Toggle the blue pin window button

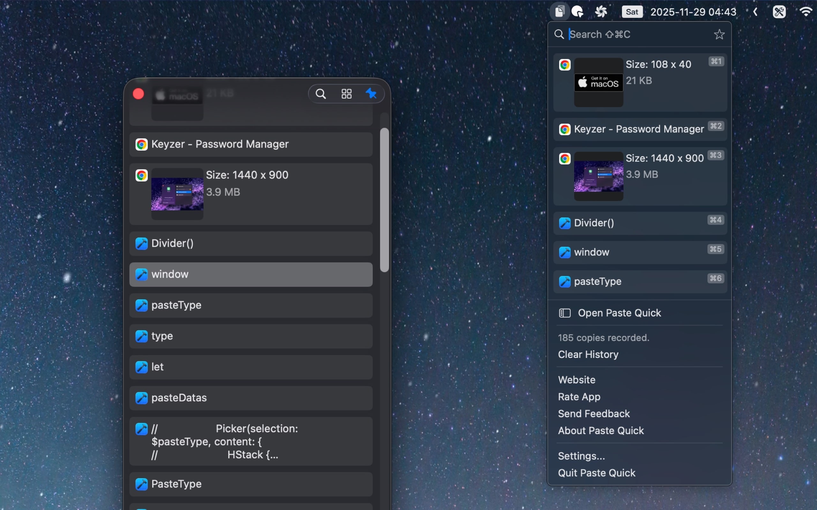pyautogui.click(x=371, y=93)
